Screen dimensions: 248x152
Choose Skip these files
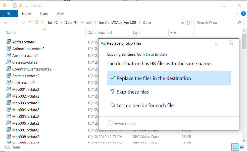(130, 92)
